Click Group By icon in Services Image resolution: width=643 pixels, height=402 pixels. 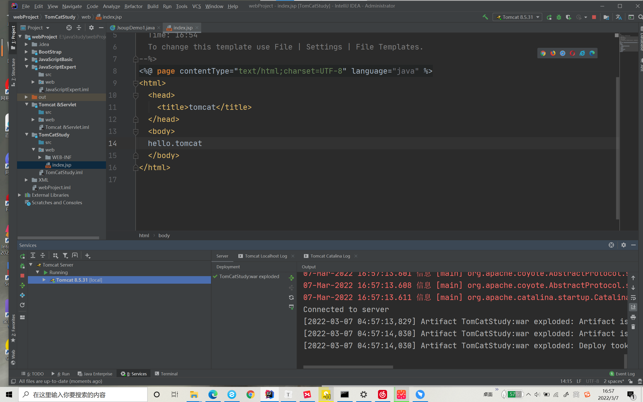tap(55, 256)
